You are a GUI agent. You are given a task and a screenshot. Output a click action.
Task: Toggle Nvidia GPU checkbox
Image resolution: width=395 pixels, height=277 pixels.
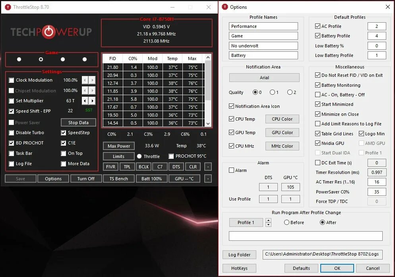[318, 143]
